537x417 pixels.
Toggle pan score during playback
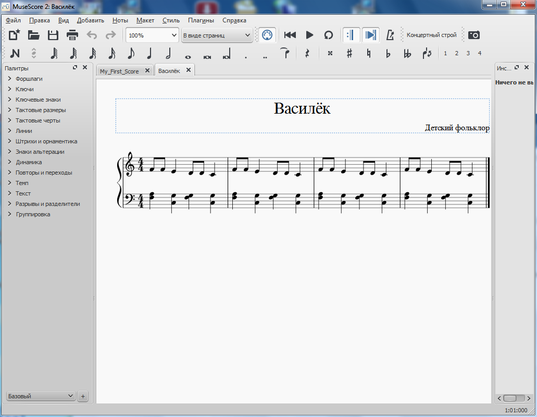tap(370, 35)
